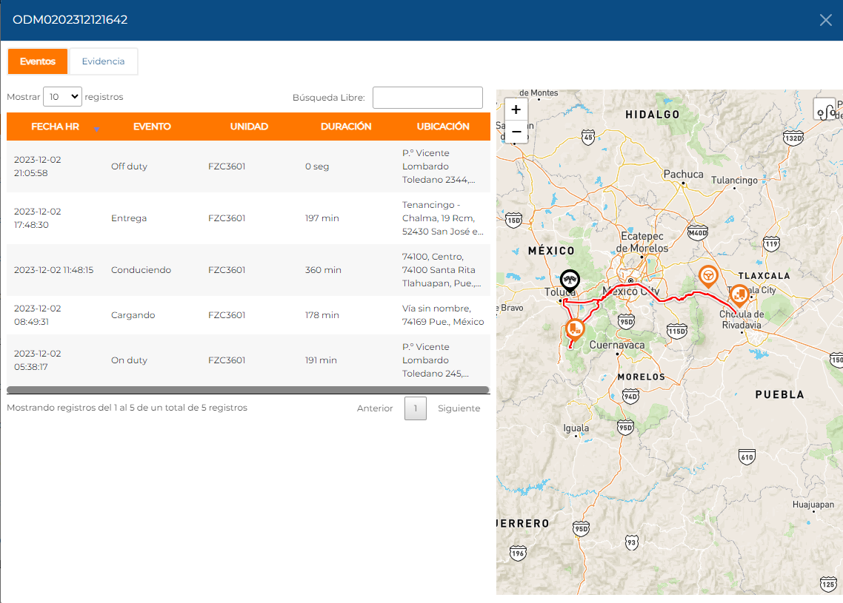Viewport: 843px width, 603px height.
Task: Close the ODM0202312121642 dialog
Action: [825, 20]
